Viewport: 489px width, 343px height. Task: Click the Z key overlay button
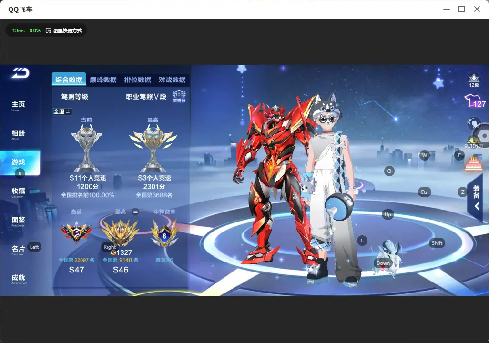coord(462,192)
